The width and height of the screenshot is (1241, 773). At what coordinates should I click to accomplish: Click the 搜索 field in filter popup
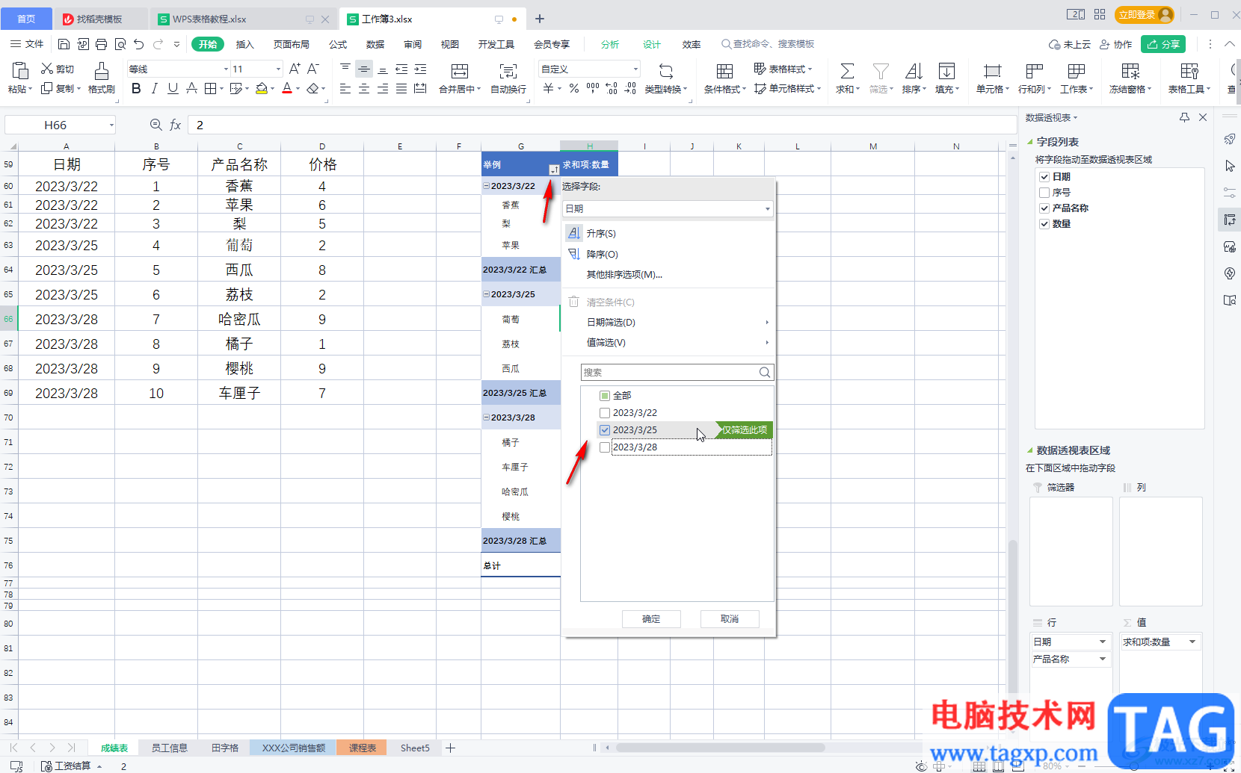coord(677,372)
